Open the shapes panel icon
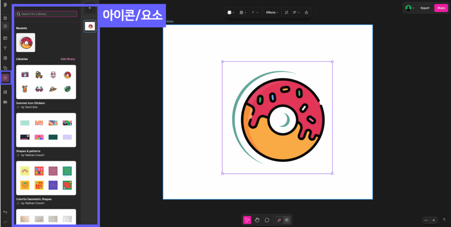Image resolution: width=451 pixels, height=227 pixels. pos(5,68)
